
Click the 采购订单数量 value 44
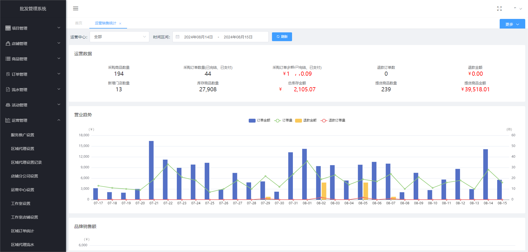(208, 74)
